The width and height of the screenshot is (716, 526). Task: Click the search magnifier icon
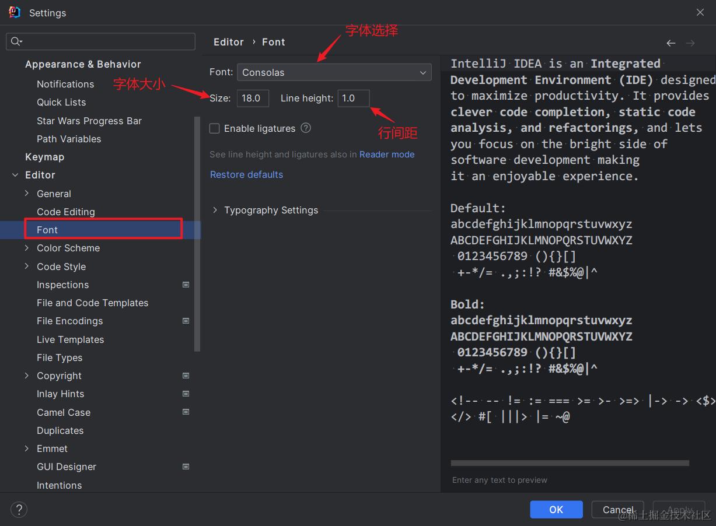16,41
